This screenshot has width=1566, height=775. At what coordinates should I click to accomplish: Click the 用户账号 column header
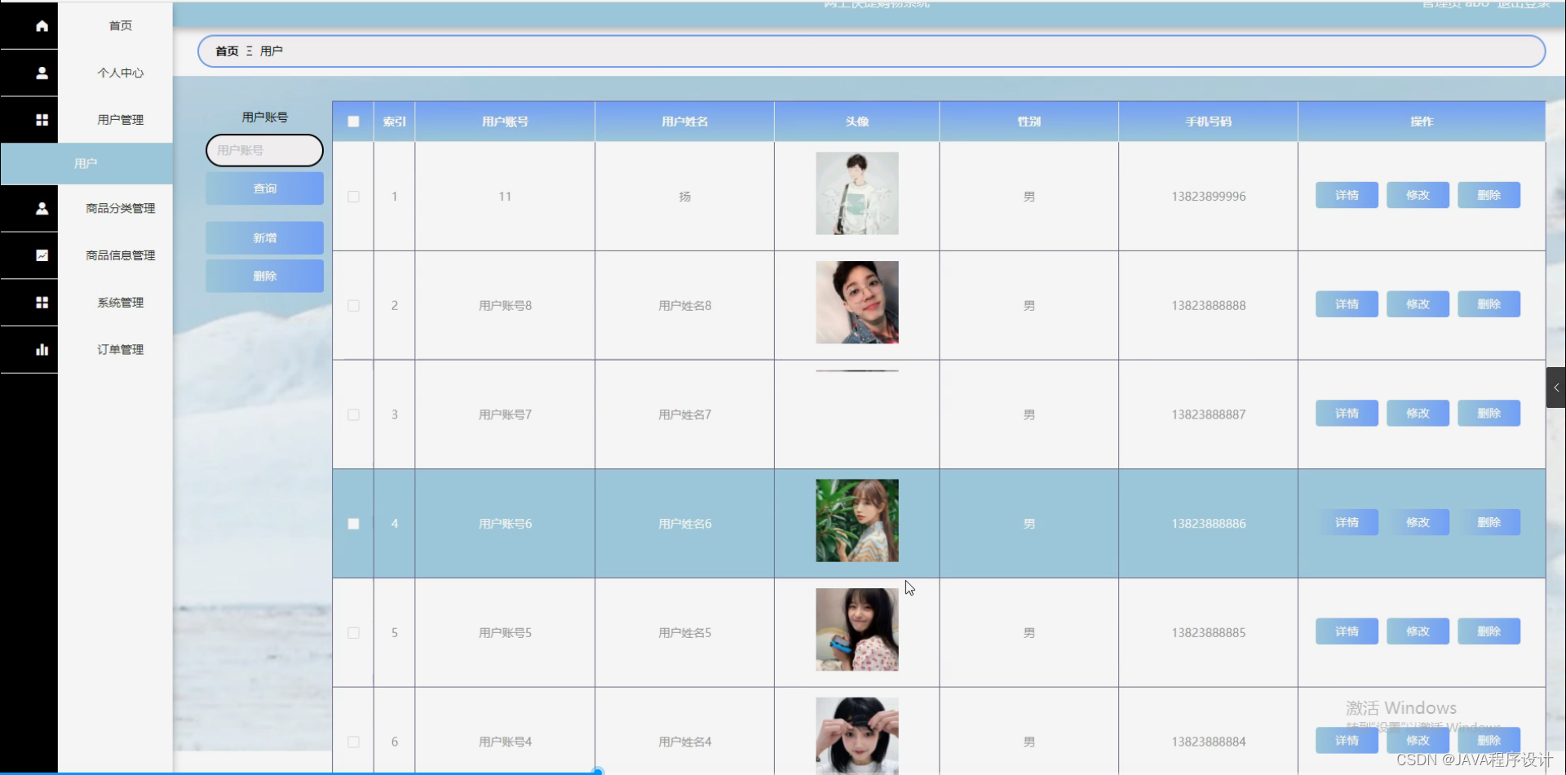tap(505, 122)
